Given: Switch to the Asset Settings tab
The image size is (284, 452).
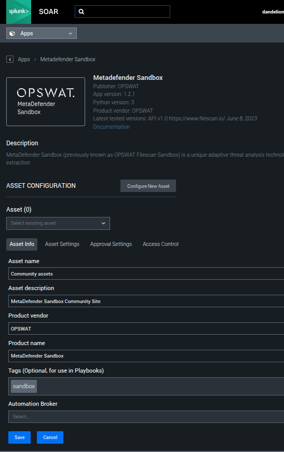Looking at the screenshot, I should pos(62,244).
